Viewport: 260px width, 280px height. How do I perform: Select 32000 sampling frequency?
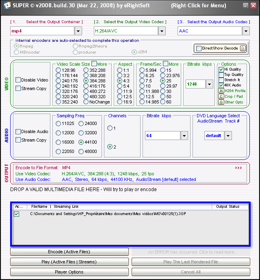point(81,133)
